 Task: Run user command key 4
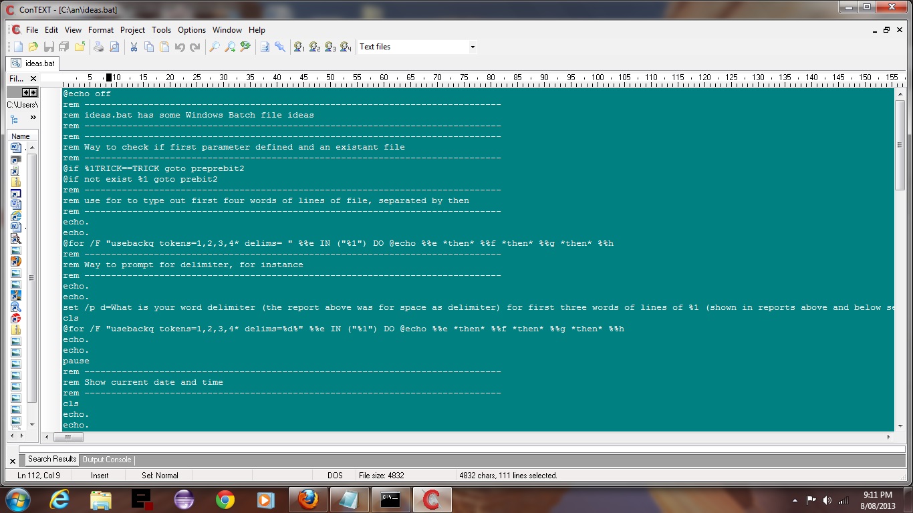click(x=346, y=47)
